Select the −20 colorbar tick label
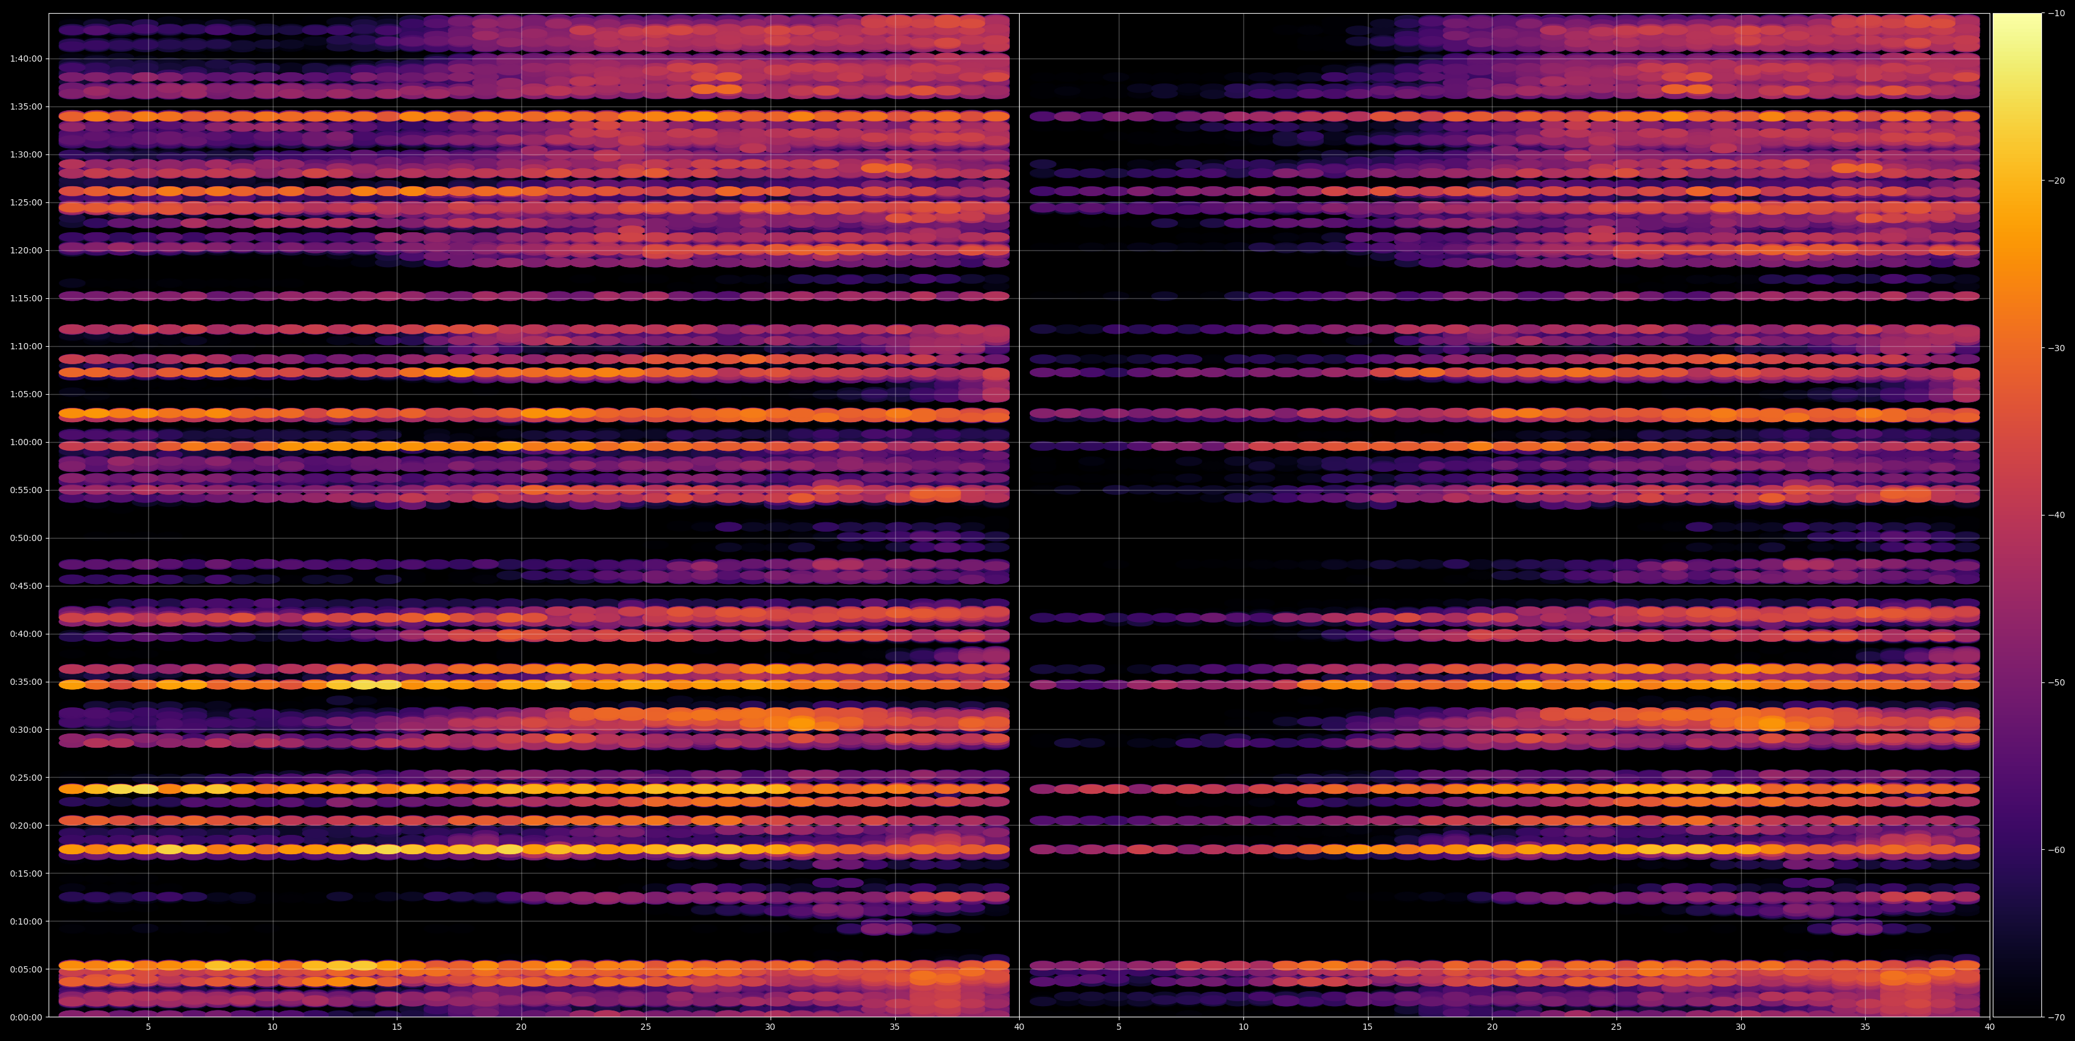 click(2056, 181)
